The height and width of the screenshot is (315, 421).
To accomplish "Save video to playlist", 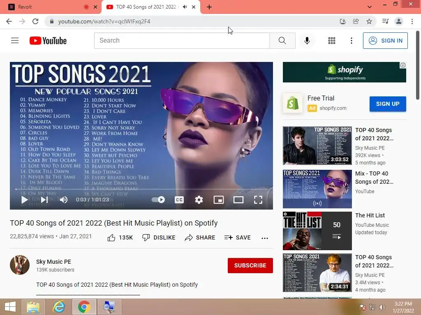I will tap(237, 237).
